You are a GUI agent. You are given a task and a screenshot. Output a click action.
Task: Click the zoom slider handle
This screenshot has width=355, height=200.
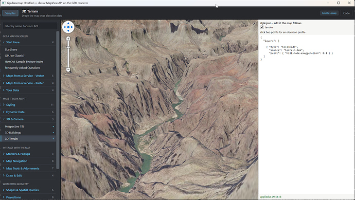[x=68, y=47]
